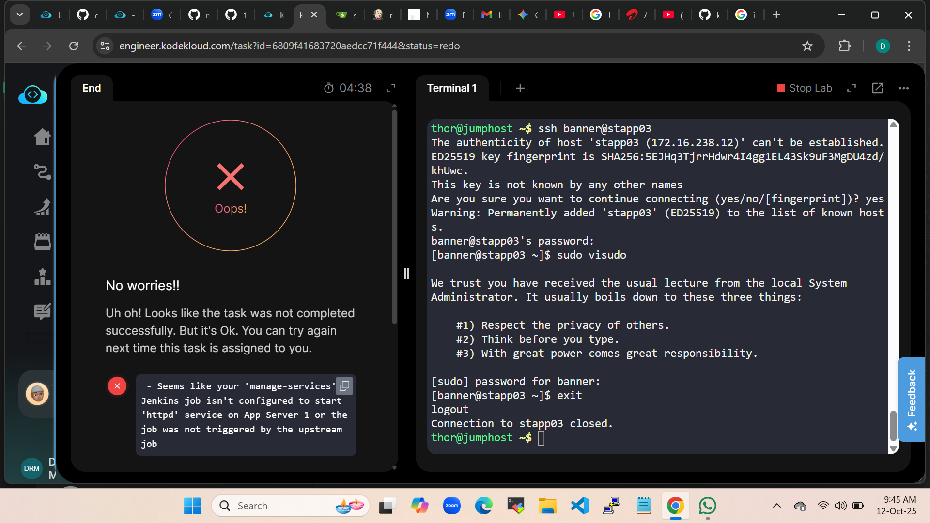Screen dimensions: 930x523
Task: Open the terminal more options ellipsis menu
Action: tap(904, 88)
